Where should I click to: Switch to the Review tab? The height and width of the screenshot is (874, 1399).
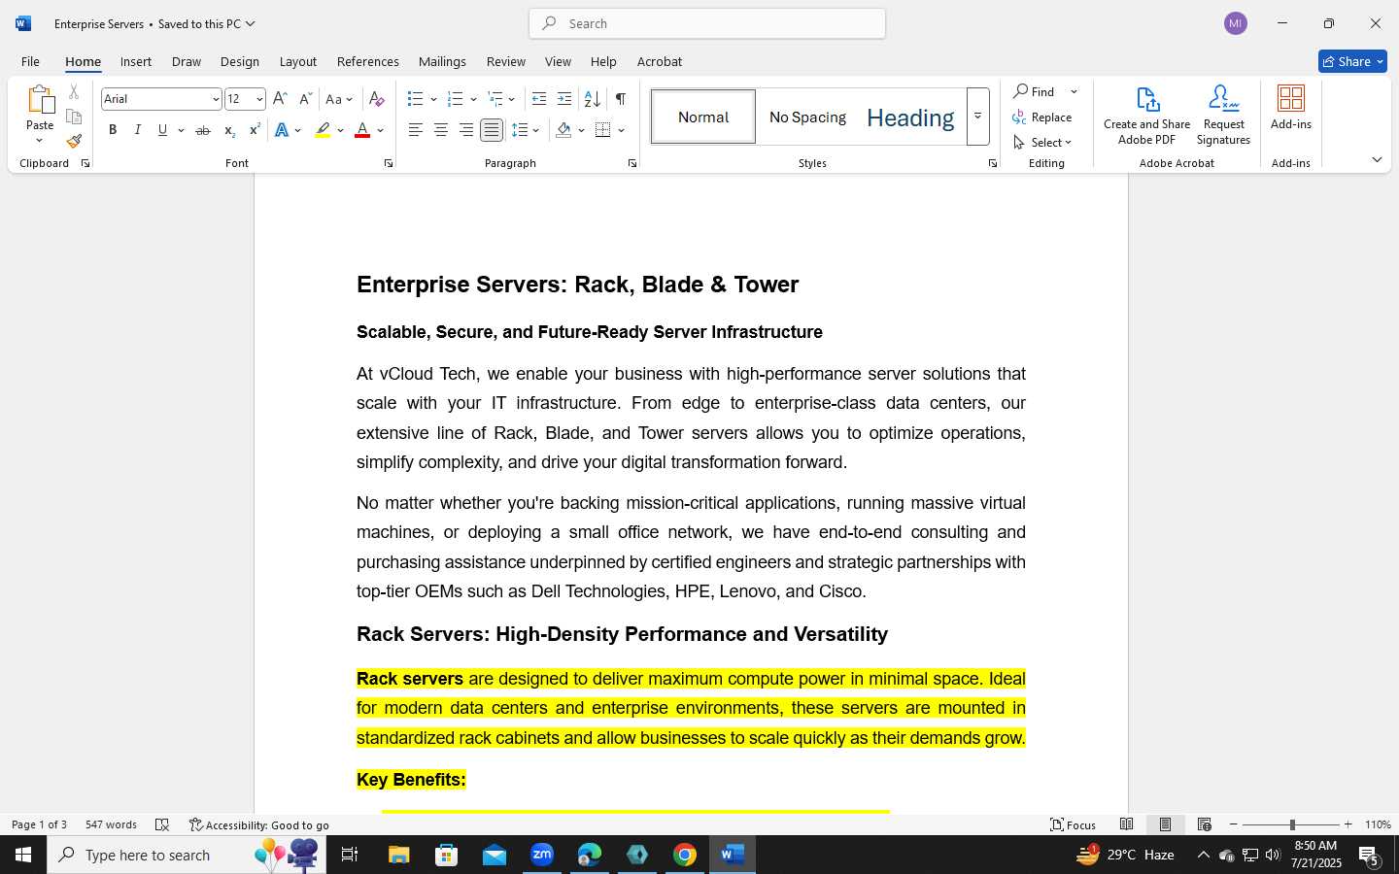pos(505,61)
